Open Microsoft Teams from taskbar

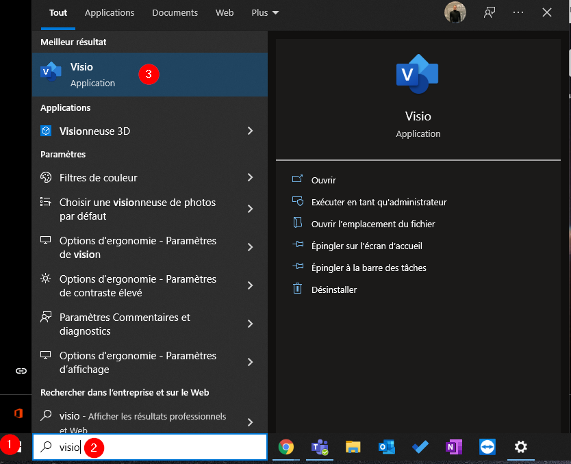(x=320, y=448)
